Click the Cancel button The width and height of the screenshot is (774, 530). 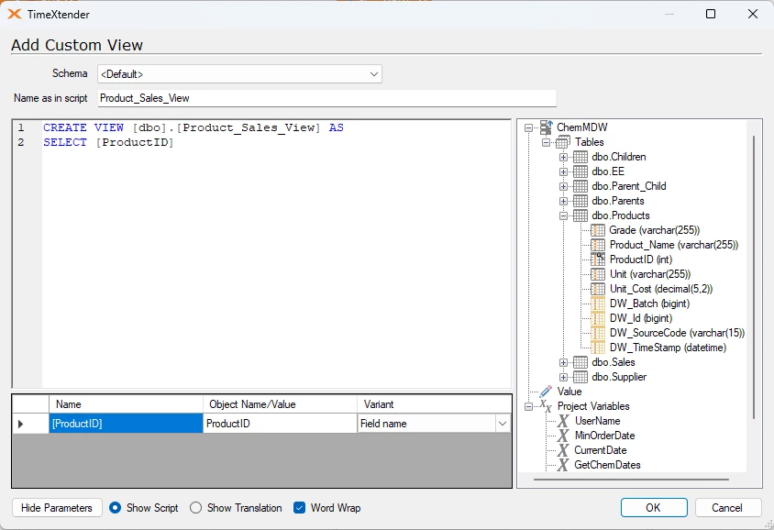727,508
